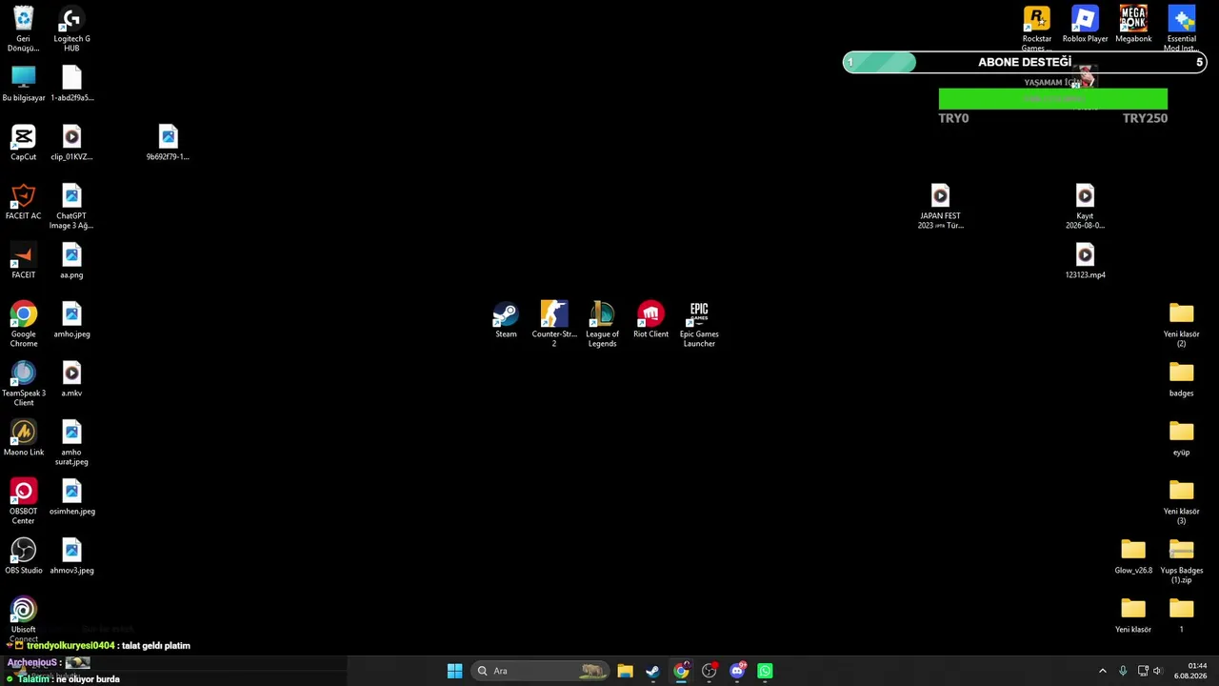Select the ChatGPT Image 3 Ağ file
The image size is (1219, 686).
point(71,207)
